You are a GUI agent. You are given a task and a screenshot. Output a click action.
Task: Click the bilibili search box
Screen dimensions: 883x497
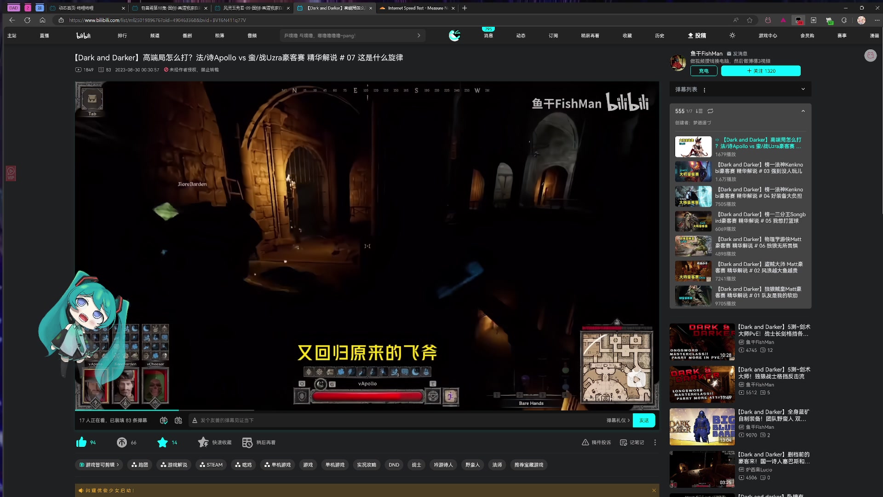click(x=352, y=35)
